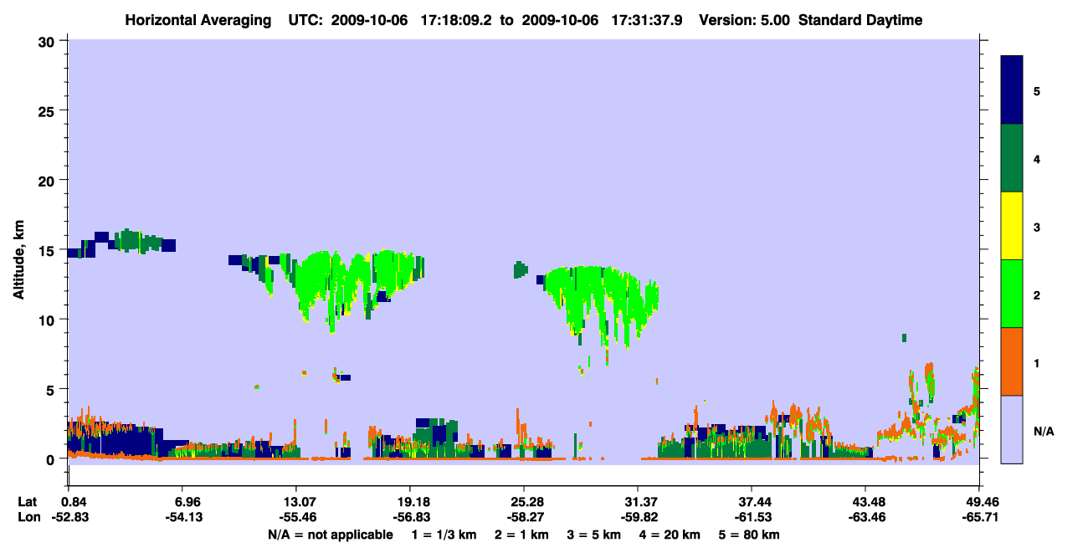Click the colorbar number label 3
This screenshot has width=1088, height=558.
pos(1037,227)
